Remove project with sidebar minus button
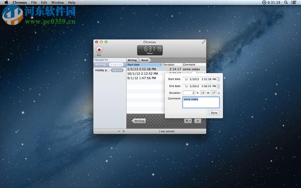The height and width of the screenshot is (188, 301). 119,131
